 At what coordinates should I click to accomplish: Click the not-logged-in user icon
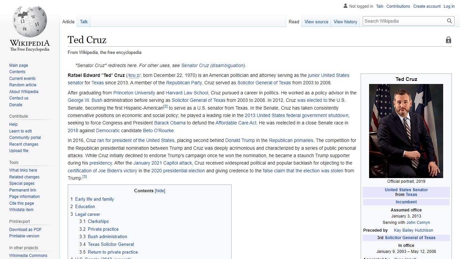click(345, 6)
